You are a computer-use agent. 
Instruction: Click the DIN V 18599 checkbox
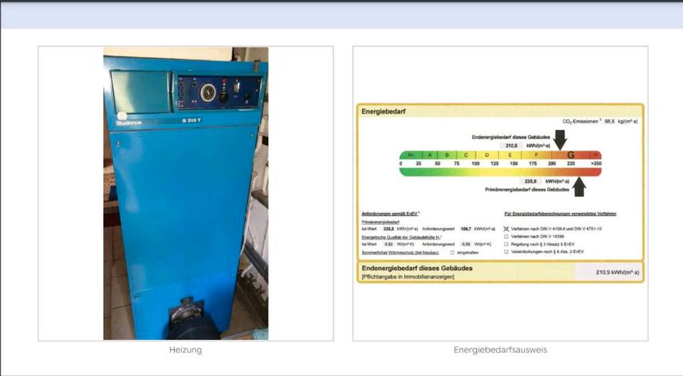507,237
